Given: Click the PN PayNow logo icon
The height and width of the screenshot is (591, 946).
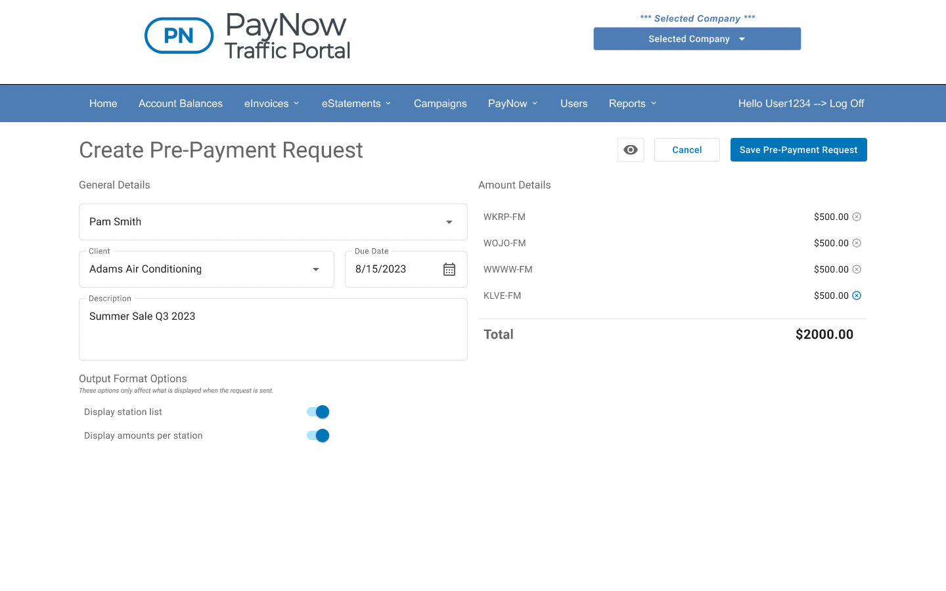Looking at the screenshot, I should [179, 35].
